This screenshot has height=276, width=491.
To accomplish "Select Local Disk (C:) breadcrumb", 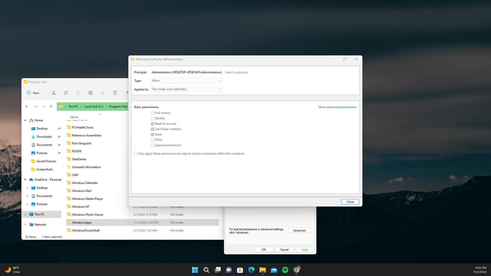I will (94, 107).
